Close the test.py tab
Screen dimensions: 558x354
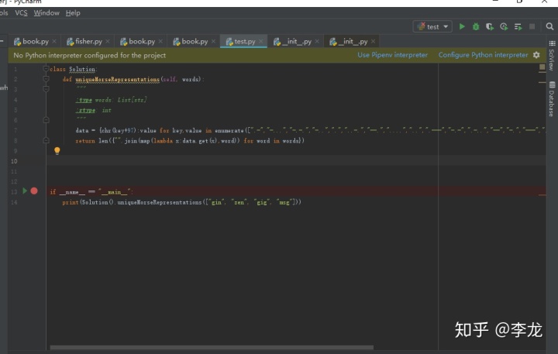(x=261, y=42)
